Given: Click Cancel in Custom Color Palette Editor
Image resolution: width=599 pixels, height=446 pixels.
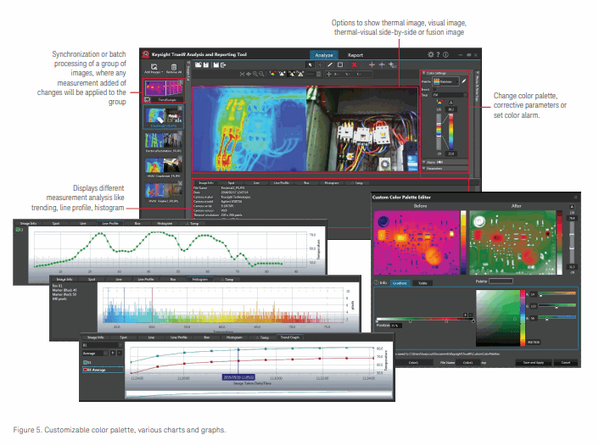Looking at the screenshot, I should (x=568, y=361).
